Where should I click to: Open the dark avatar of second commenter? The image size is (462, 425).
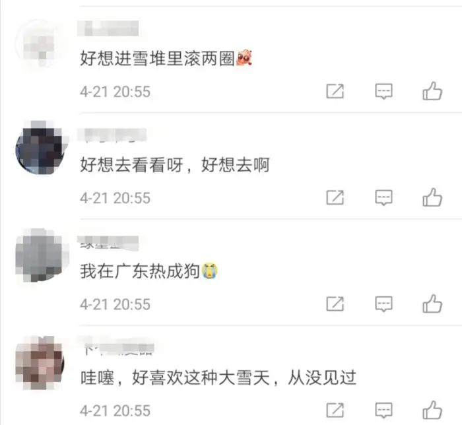(40, 147)
